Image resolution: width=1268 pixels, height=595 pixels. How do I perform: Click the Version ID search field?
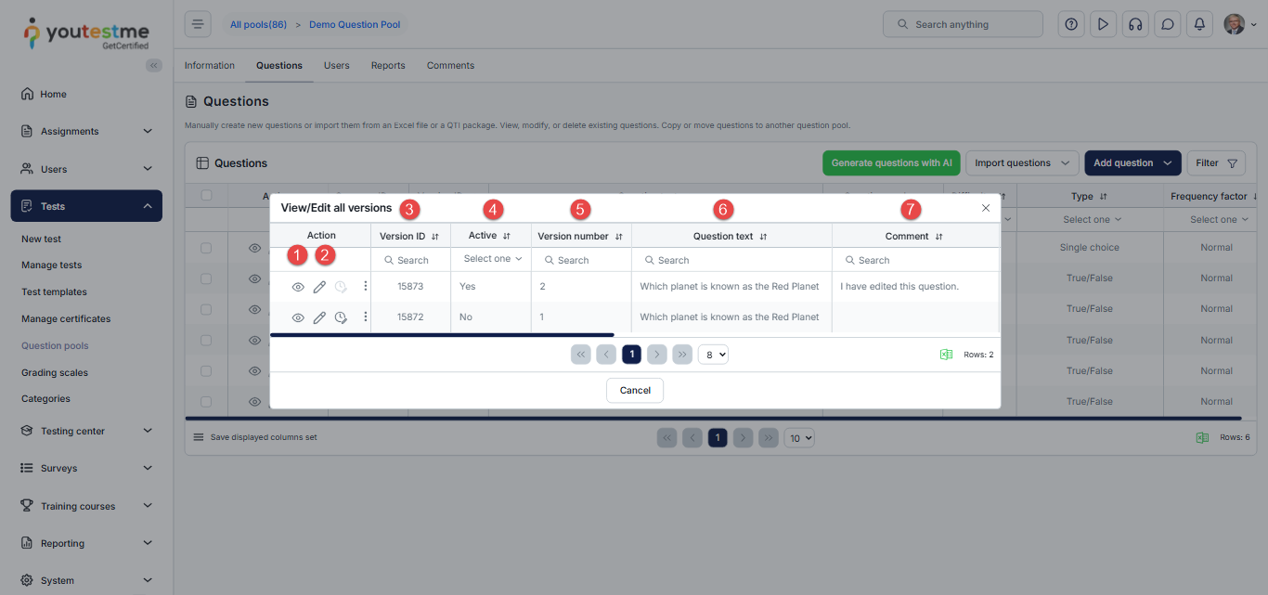coord(411,260)
